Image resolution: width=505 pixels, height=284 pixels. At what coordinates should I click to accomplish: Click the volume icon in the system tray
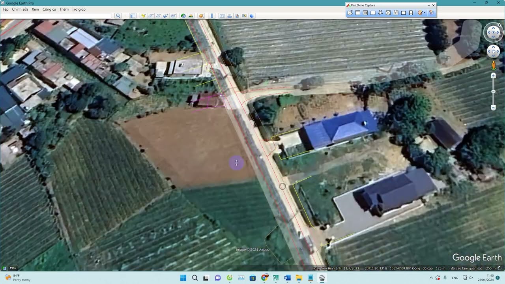coord(471,278)
